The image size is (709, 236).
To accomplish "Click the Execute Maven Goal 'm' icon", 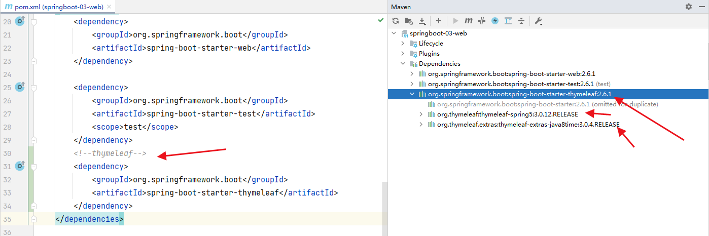I will 469,21.
